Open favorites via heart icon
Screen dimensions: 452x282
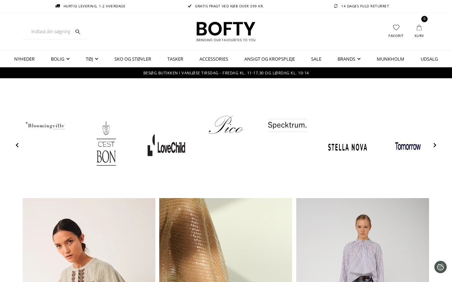pos(396,27)
